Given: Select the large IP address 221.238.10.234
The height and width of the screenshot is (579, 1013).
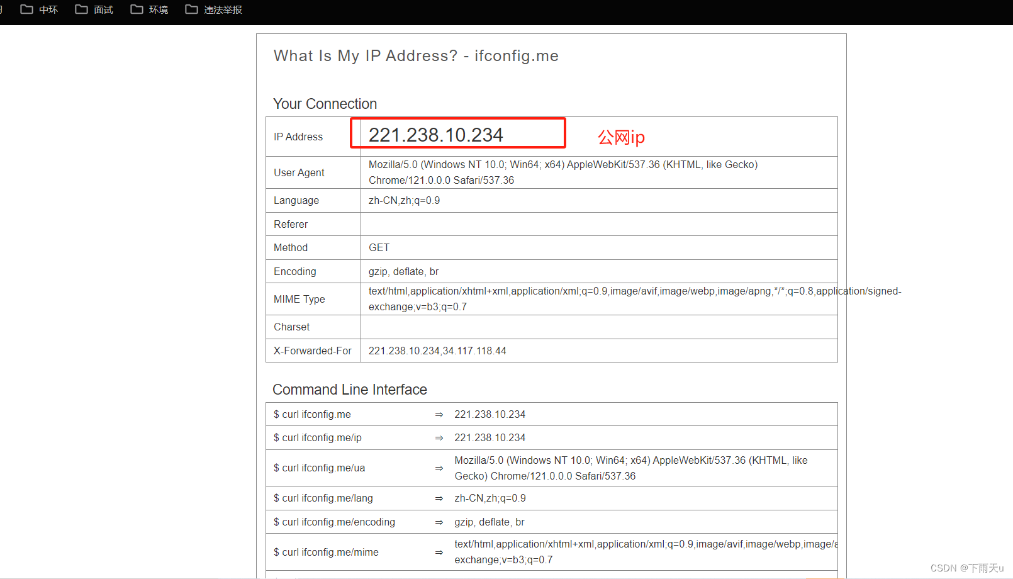Looking at the screenshot, I should point(435,135).
